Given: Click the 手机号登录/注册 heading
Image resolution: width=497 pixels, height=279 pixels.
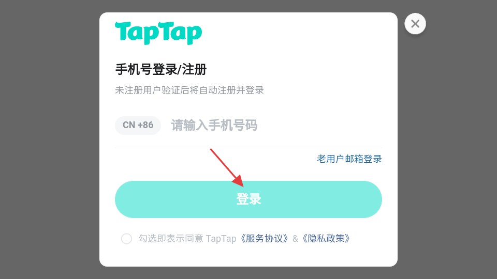Looking at the screenshot, I should pyautogui.click(x=160, y=69).
